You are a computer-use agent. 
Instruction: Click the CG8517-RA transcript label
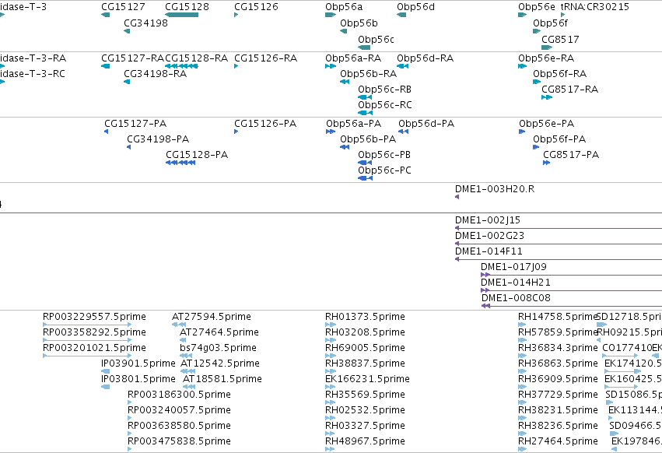pos(569,90)
